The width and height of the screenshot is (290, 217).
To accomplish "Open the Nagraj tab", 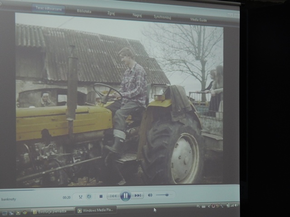I will coord(137,15).
